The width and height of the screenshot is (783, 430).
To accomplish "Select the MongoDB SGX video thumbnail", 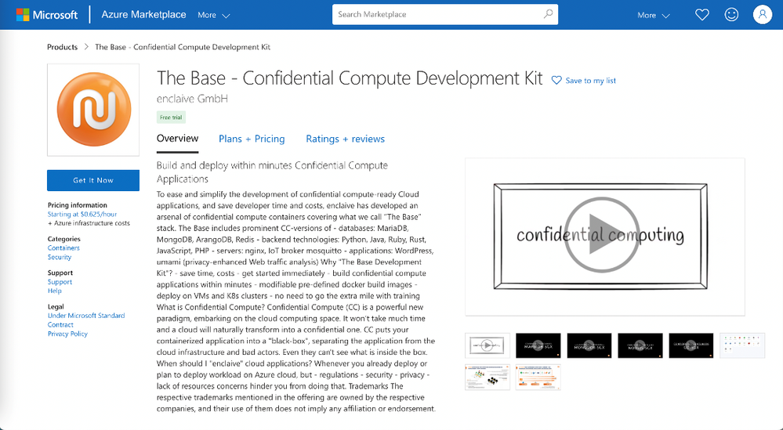I will pos(589,345).
